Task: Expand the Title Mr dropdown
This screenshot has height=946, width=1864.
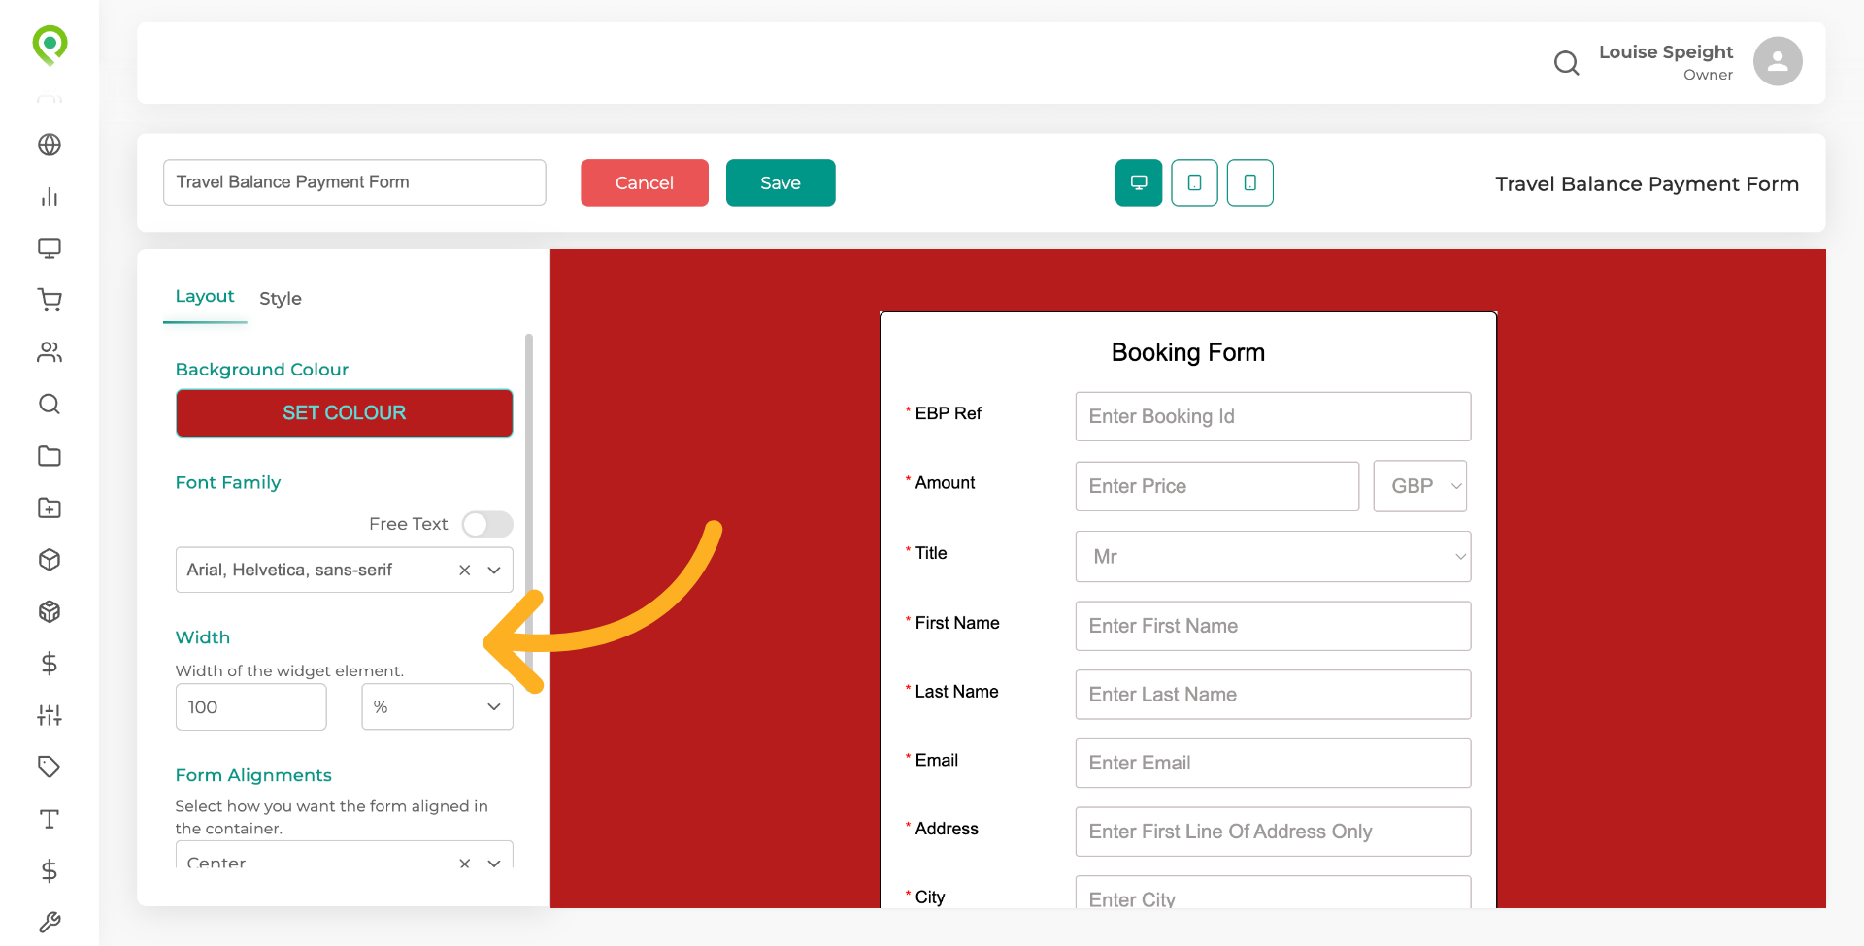Action: click(x=1273, y=556)
